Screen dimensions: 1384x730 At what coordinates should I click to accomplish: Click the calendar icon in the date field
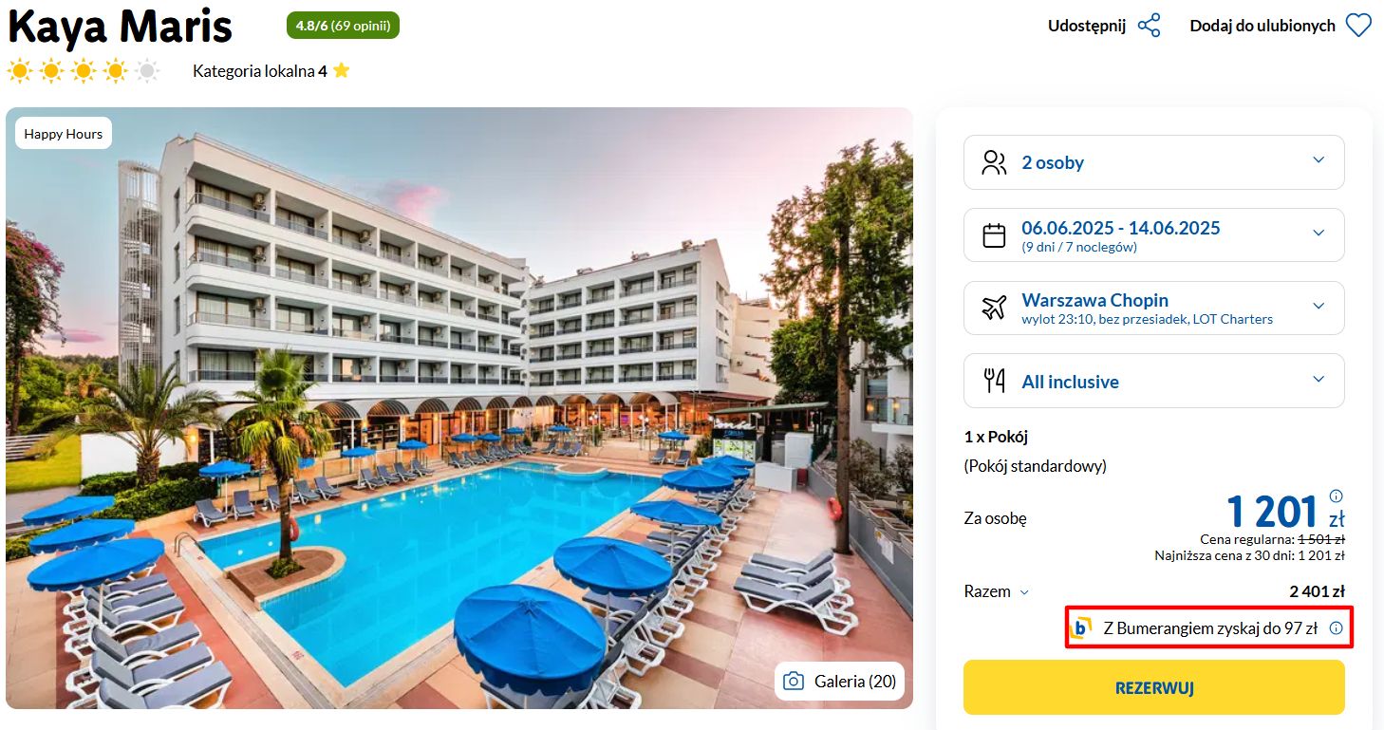[994, 234]
